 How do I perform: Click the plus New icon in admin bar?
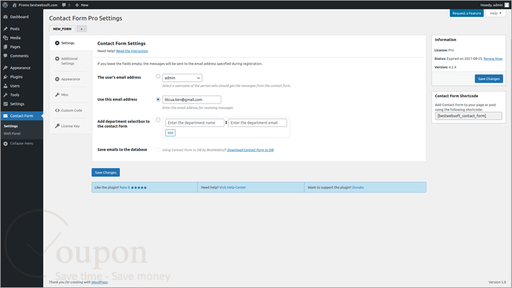(77, 5)
